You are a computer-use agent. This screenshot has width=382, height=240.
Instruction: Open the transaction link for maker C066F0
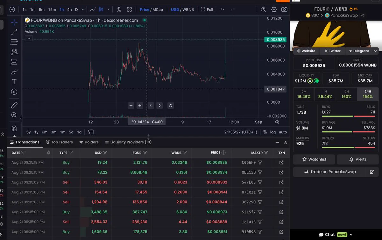click(281, 162)
